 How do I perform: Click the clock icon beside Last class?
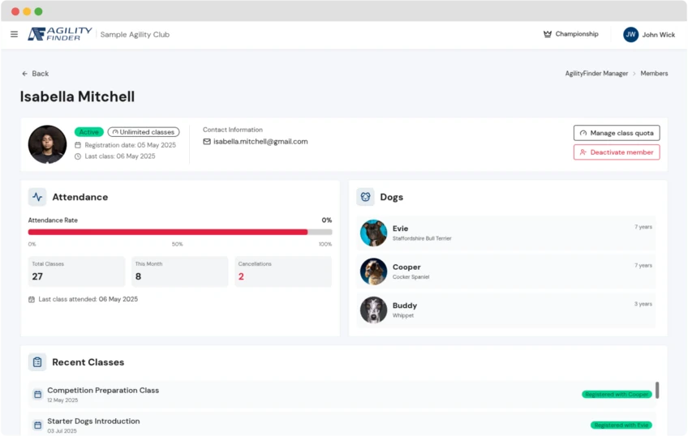78,156
